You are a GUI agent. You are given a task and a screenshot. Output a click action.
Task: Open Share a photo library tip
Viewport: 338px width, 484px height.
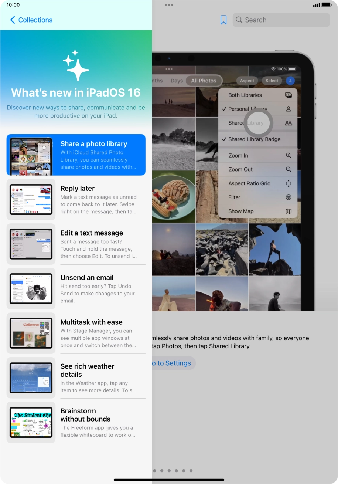[76, 155]
